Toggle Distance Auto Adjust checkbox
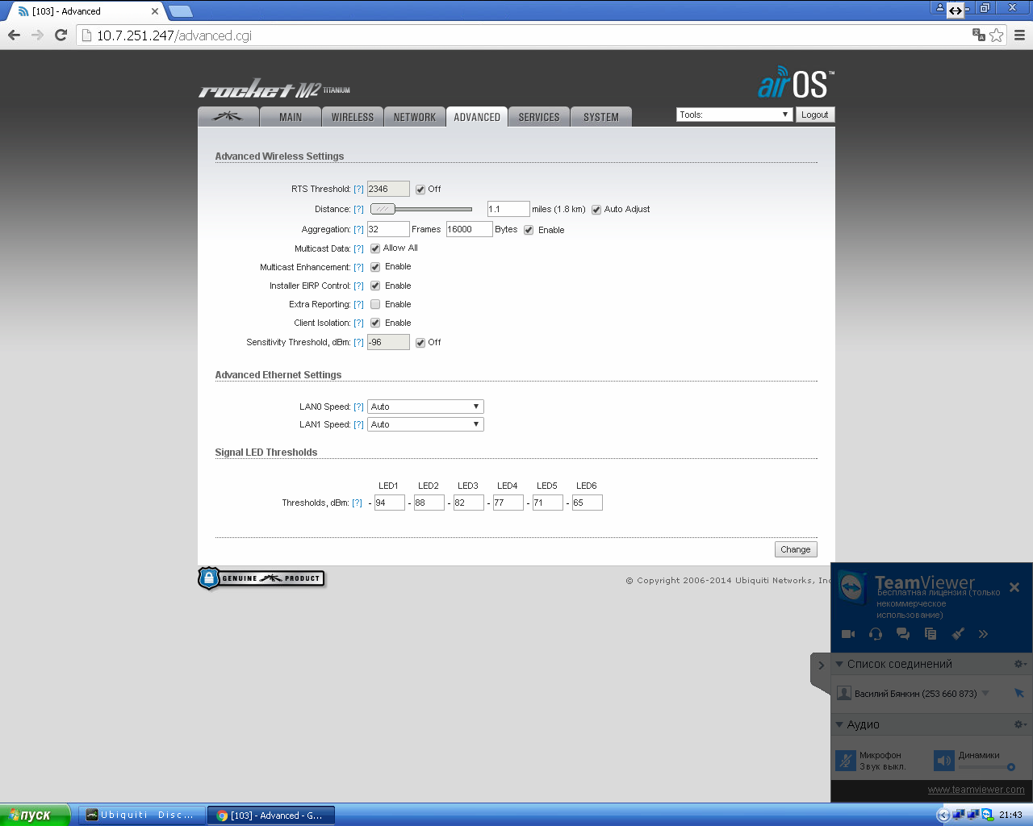1033x826 pixels. pyautogui.click(x=596, y=210)
